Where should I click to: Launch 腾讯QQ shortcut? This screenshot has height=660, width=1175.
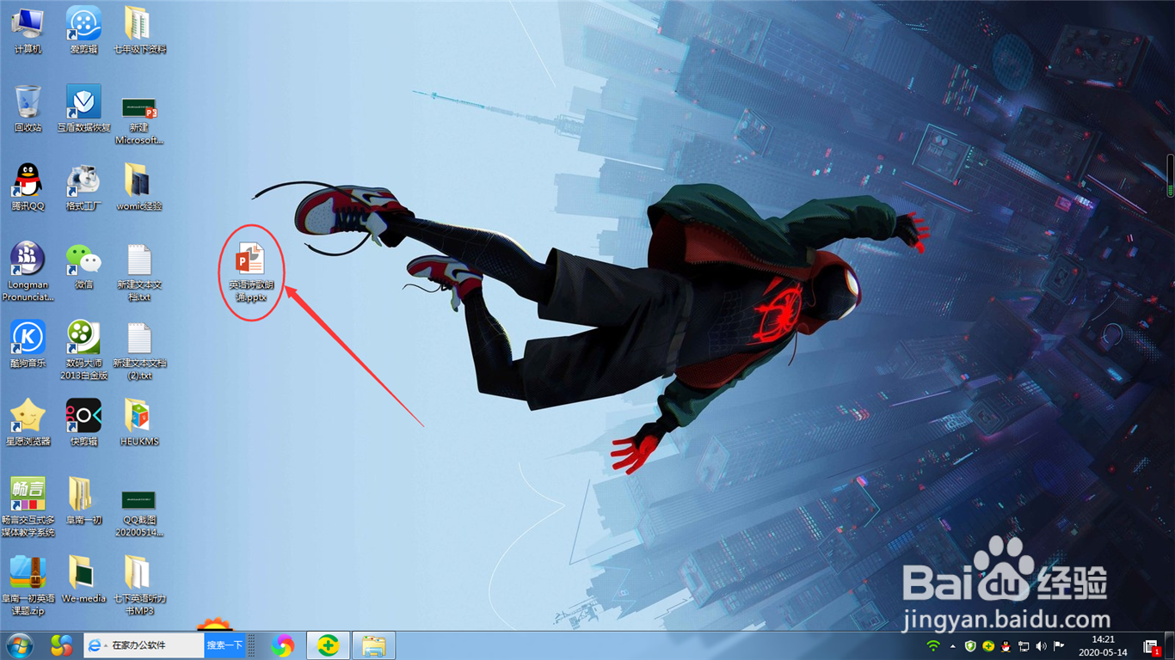(x=28, y=186)
